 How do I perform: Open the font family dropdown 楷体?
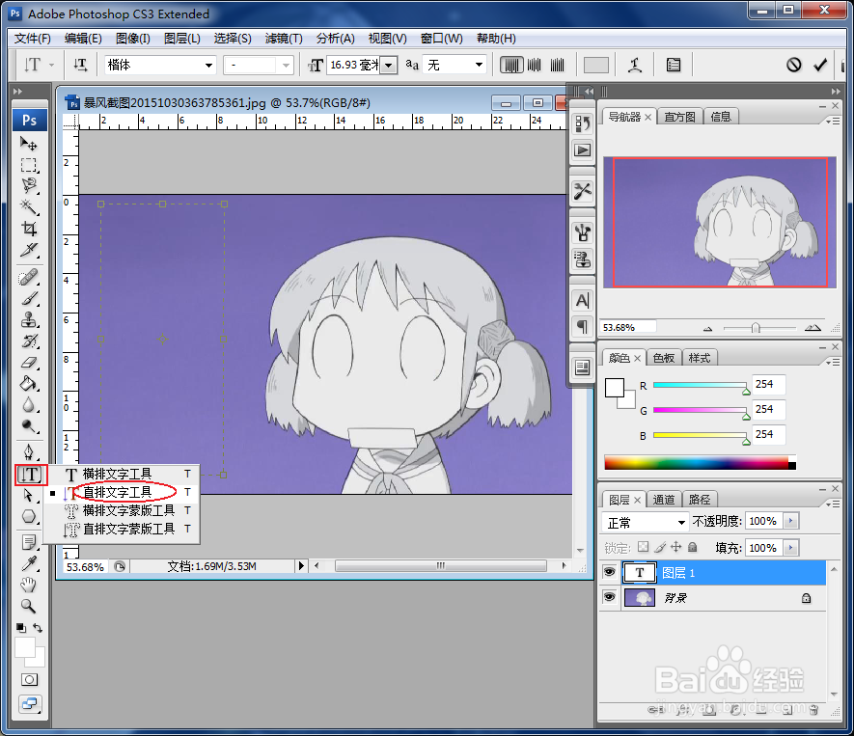pos(208,66)
